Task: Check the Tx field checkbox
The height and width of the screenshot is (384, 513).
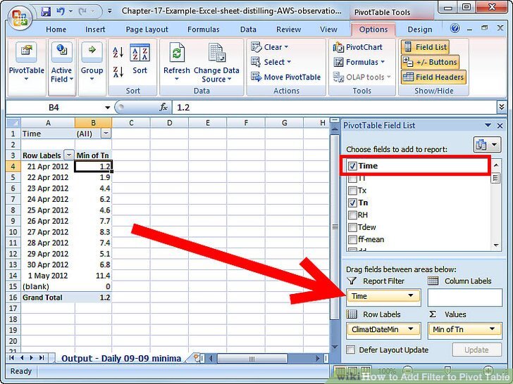Action: pos(352,191)
